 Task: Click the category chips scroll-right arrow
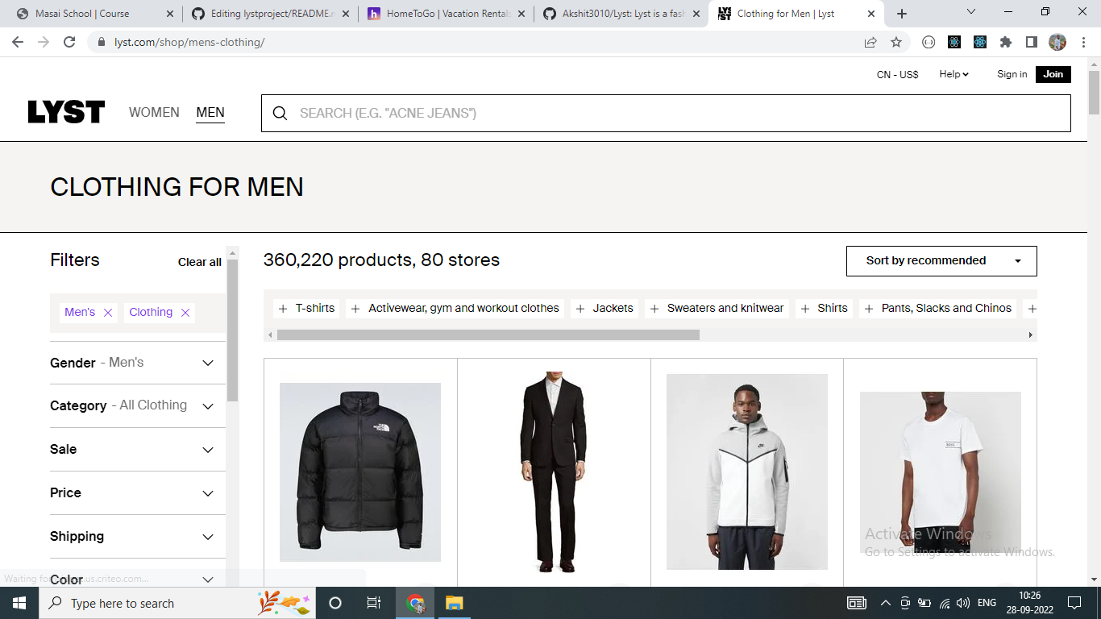tap(1030, 334)
